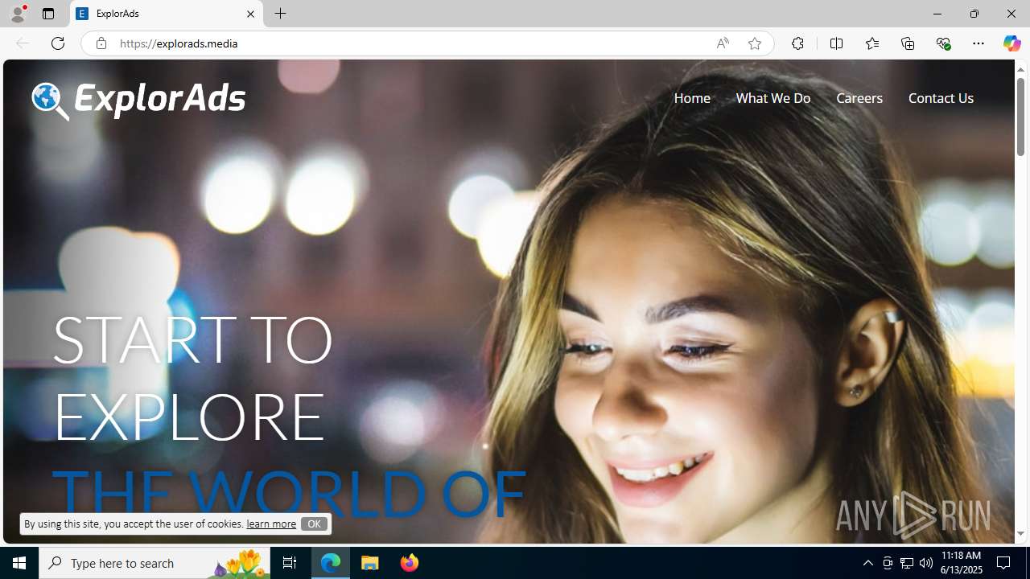Click the page scrollbar up arrow

(x=1020, y=69)
